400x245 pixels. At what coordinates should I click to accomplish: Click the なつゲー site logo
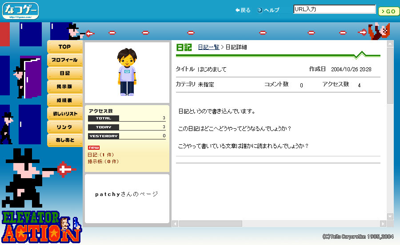[x=20, y=10]
